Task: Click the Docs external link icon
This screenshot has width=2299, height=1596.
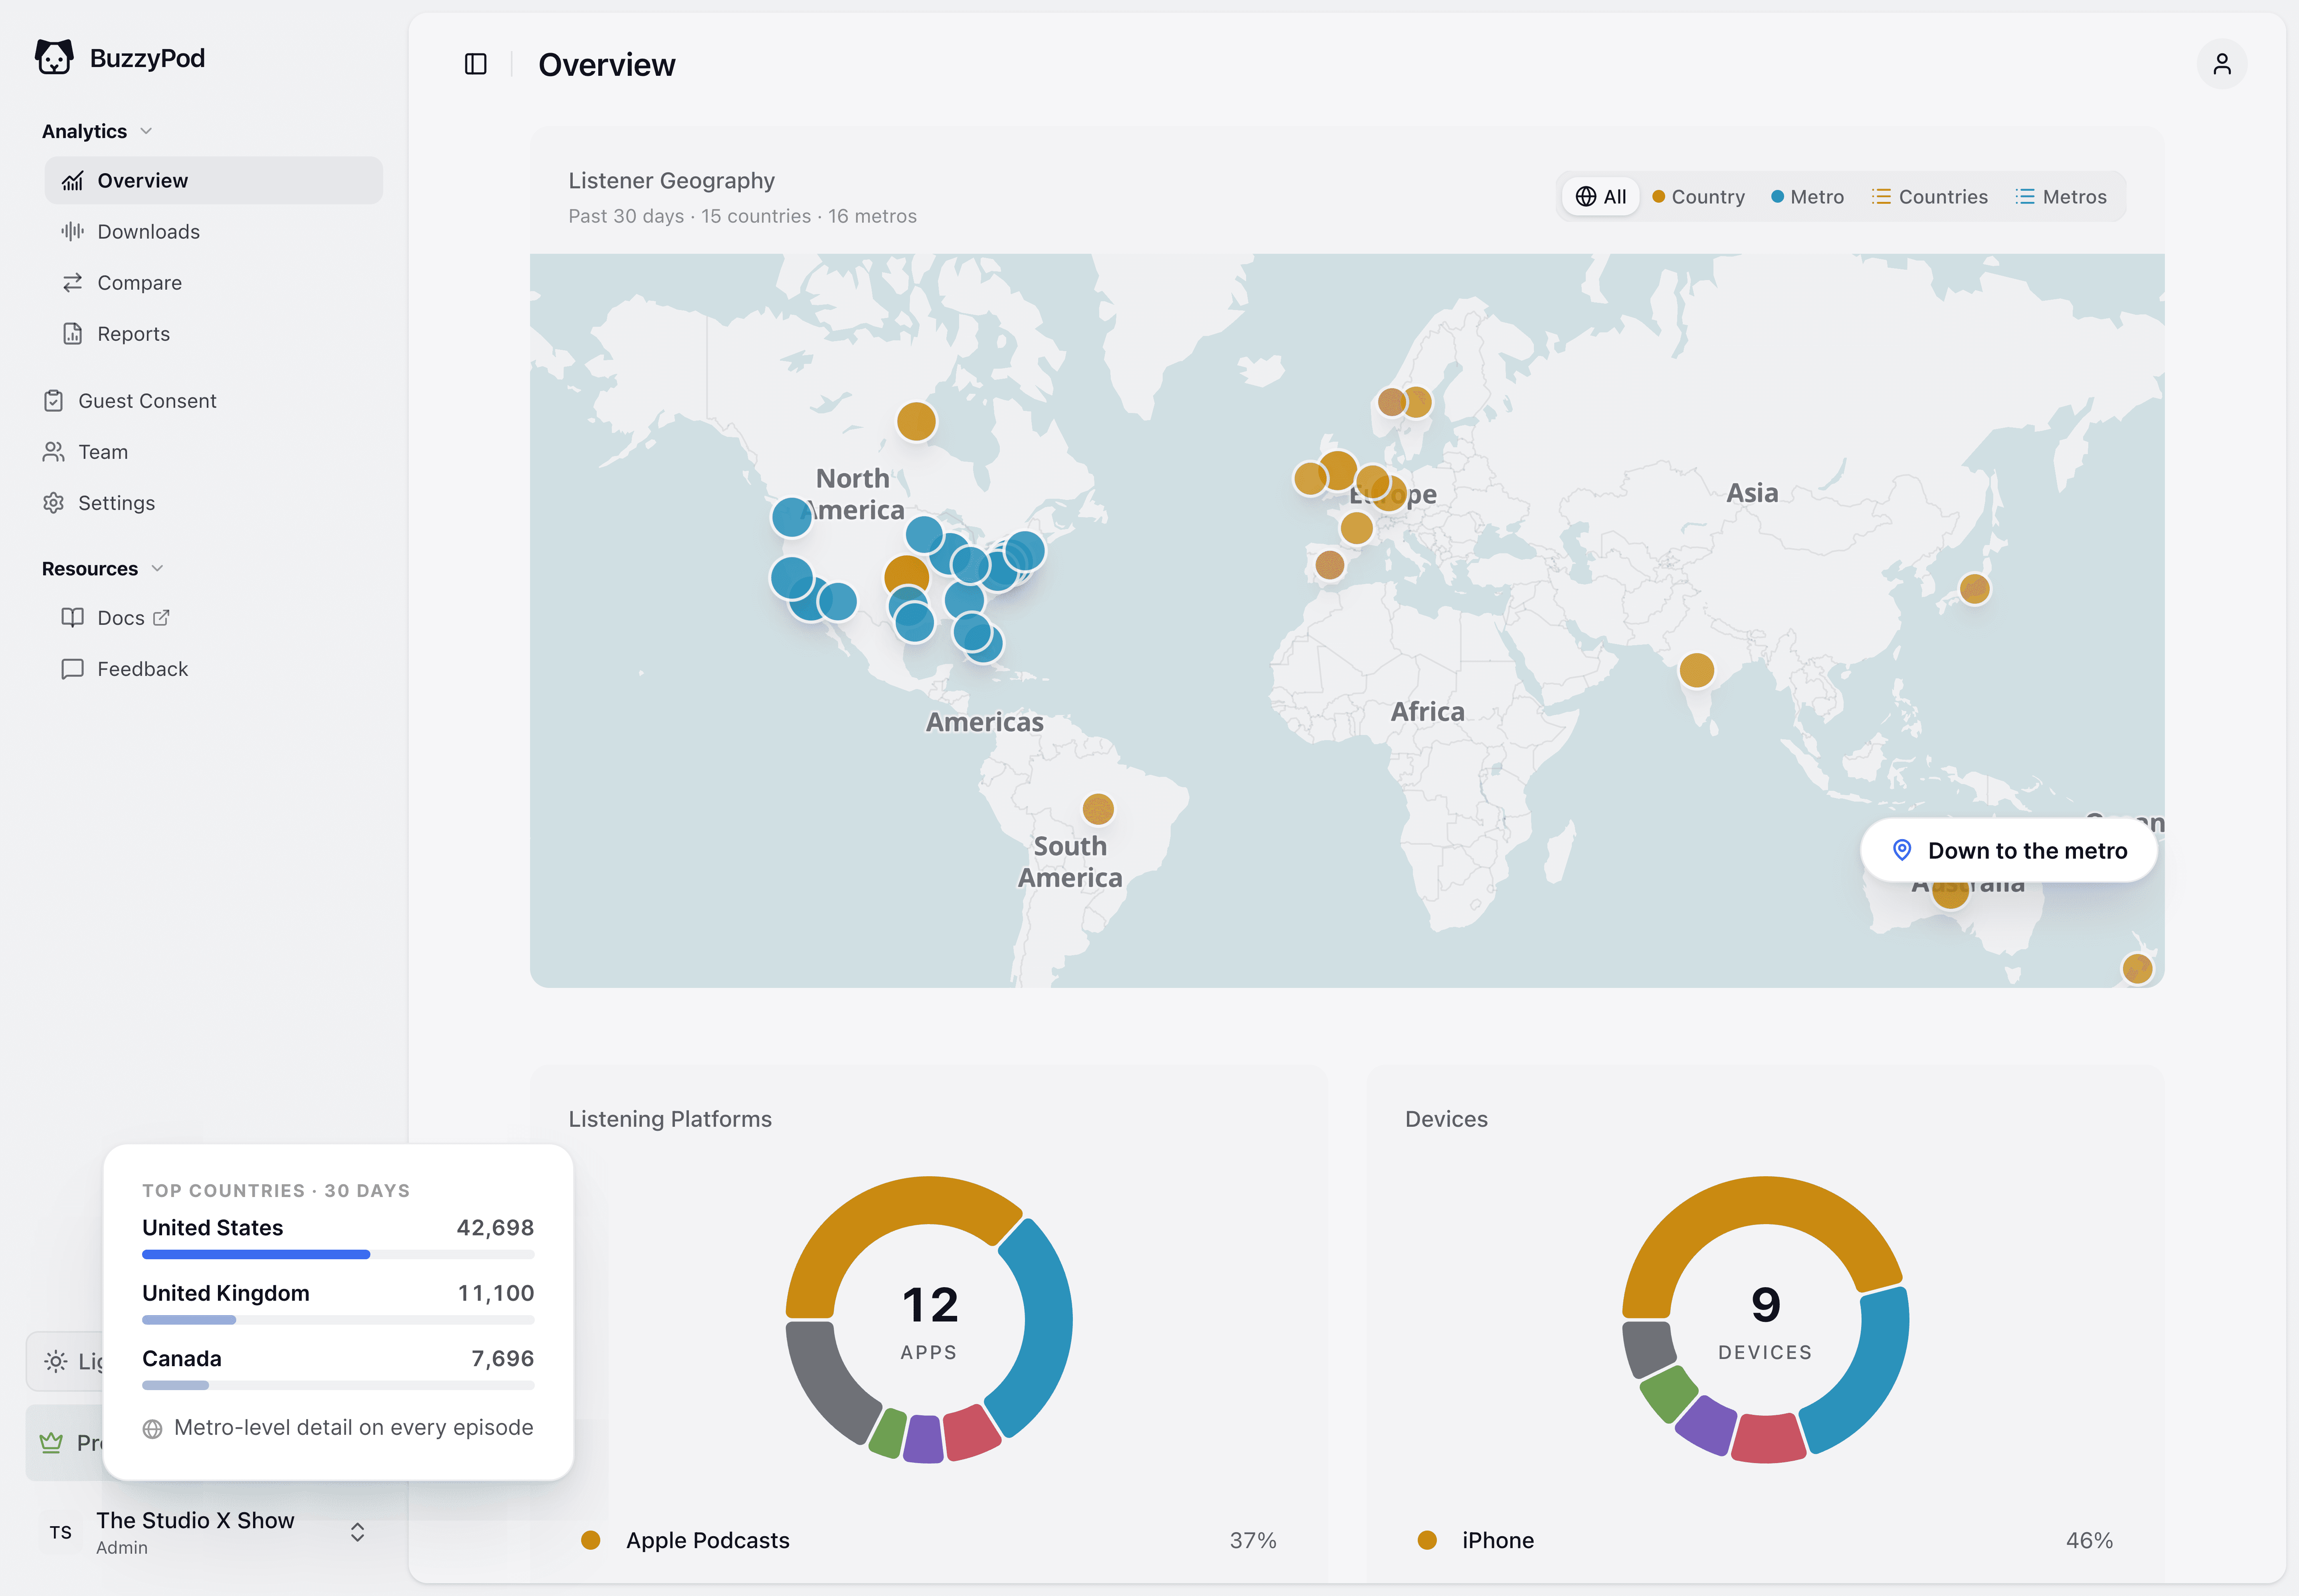Action: (x=161, y=618)
